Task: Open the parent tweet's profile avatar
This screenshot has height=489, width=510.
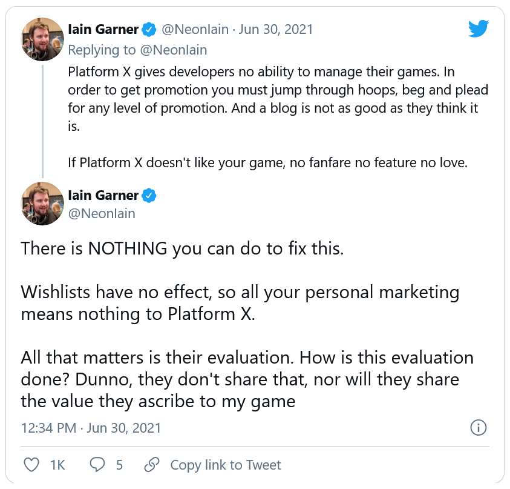Action: pyautogui.click(x=42, y=39)
